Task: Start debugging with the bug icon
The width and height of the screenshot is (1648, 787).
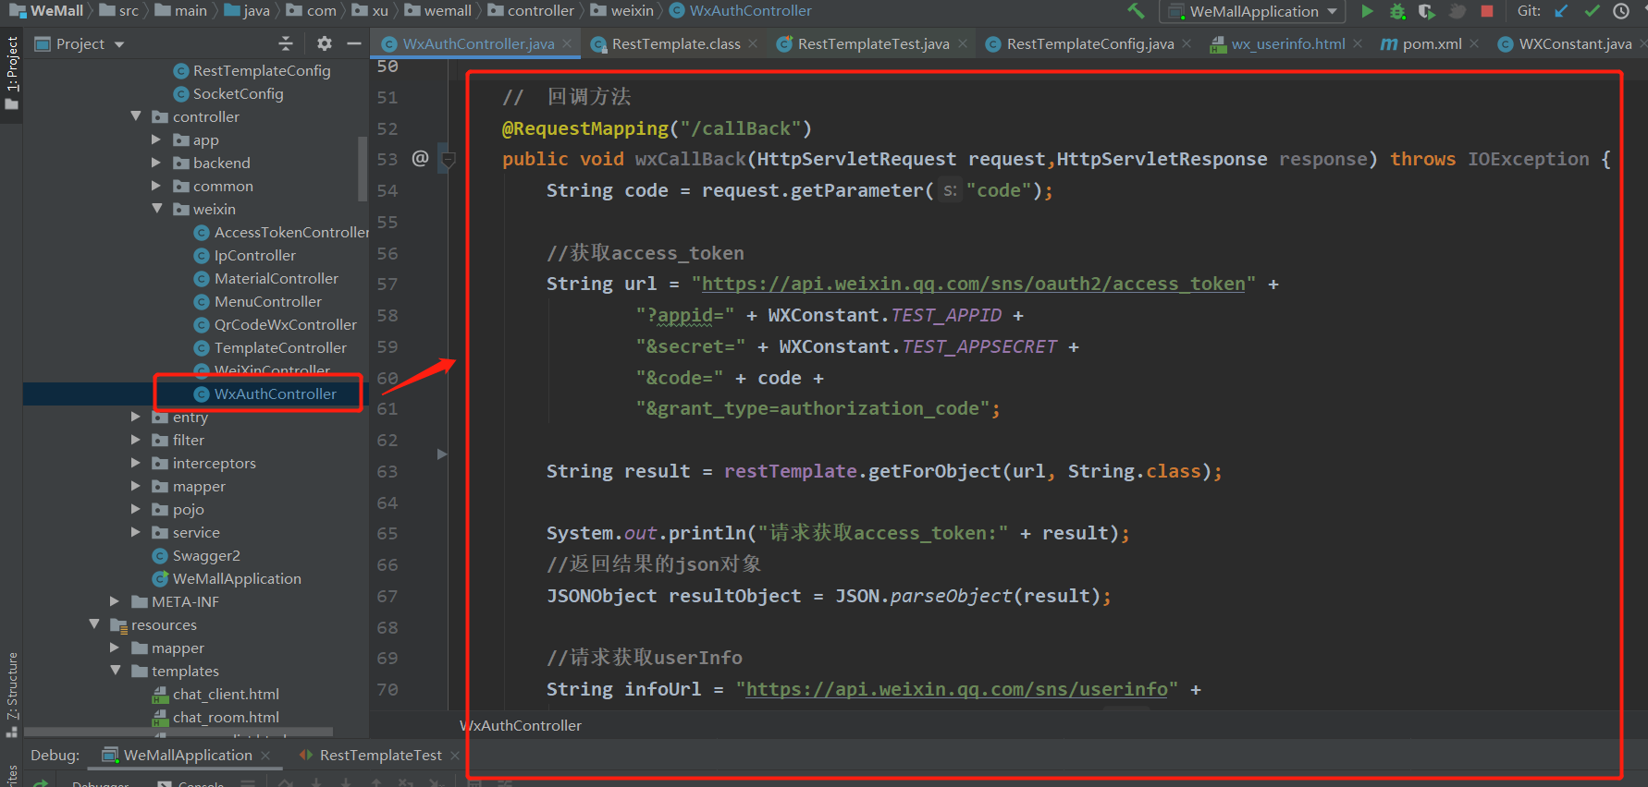Action: coord(1397,11)
